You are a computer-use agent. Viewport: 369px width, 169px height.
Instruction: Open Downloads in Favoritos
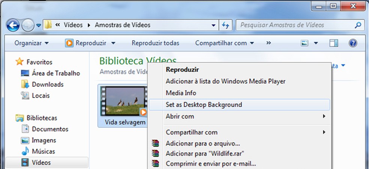coord(48,84)
